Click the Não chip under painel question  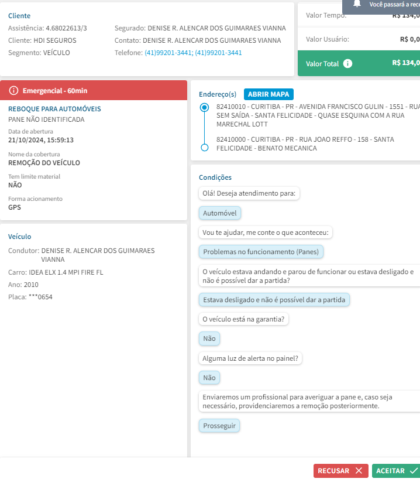pos(209,378)
